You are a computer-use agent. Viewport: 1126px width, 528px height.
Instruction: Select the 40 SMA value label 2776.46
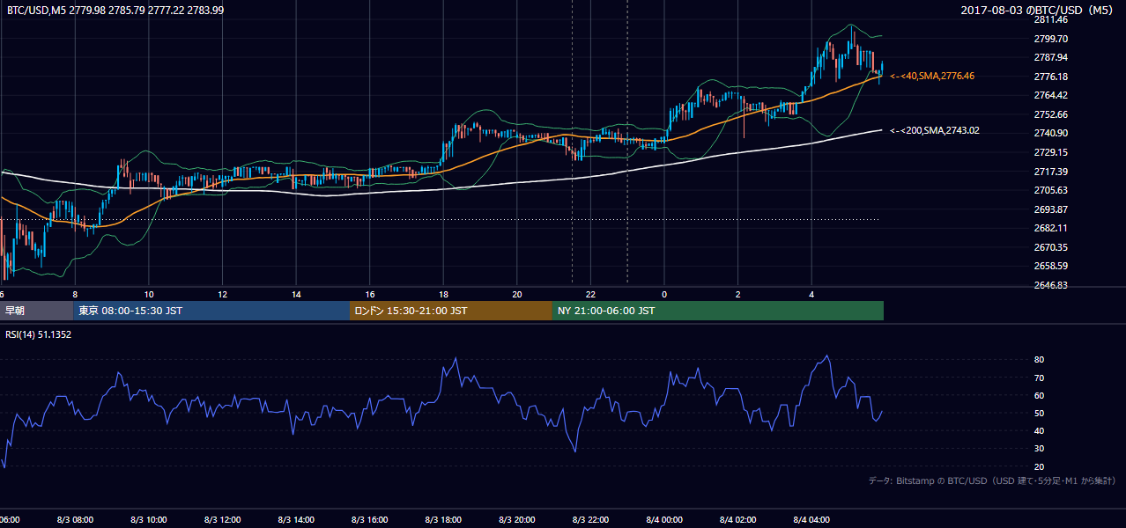932,77
